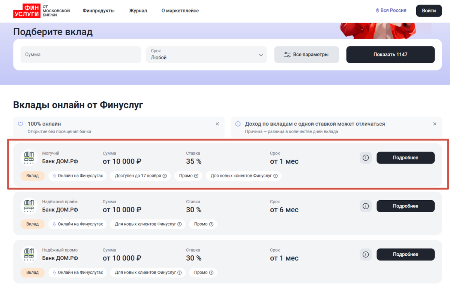
Task: Click Показать 1147 button
Action: coord(390,55)
